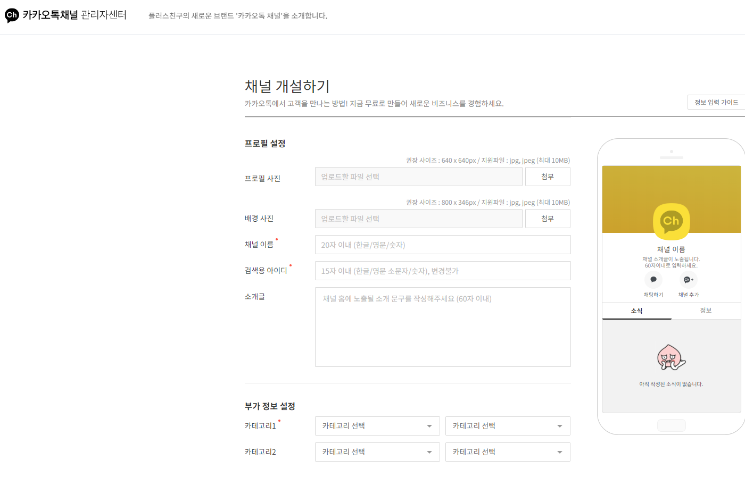Click the 부가 정보 설정 section heading
The height and width of the screenshot is (477, 745).
coord(270,406)
